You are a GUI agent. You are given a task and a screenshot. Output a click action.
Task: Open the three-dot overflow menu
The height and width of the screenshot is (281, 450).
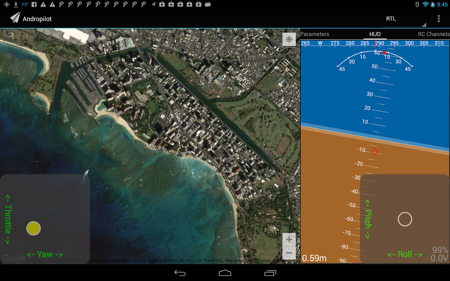(x=439, y=19)
